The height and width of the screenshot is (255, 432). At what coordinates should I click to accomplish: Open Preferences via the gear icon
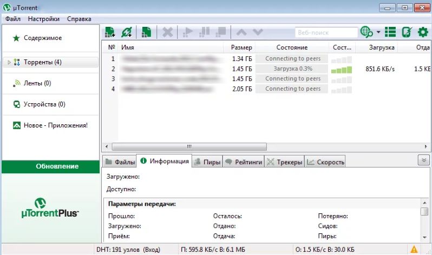(x=423, y=32)
